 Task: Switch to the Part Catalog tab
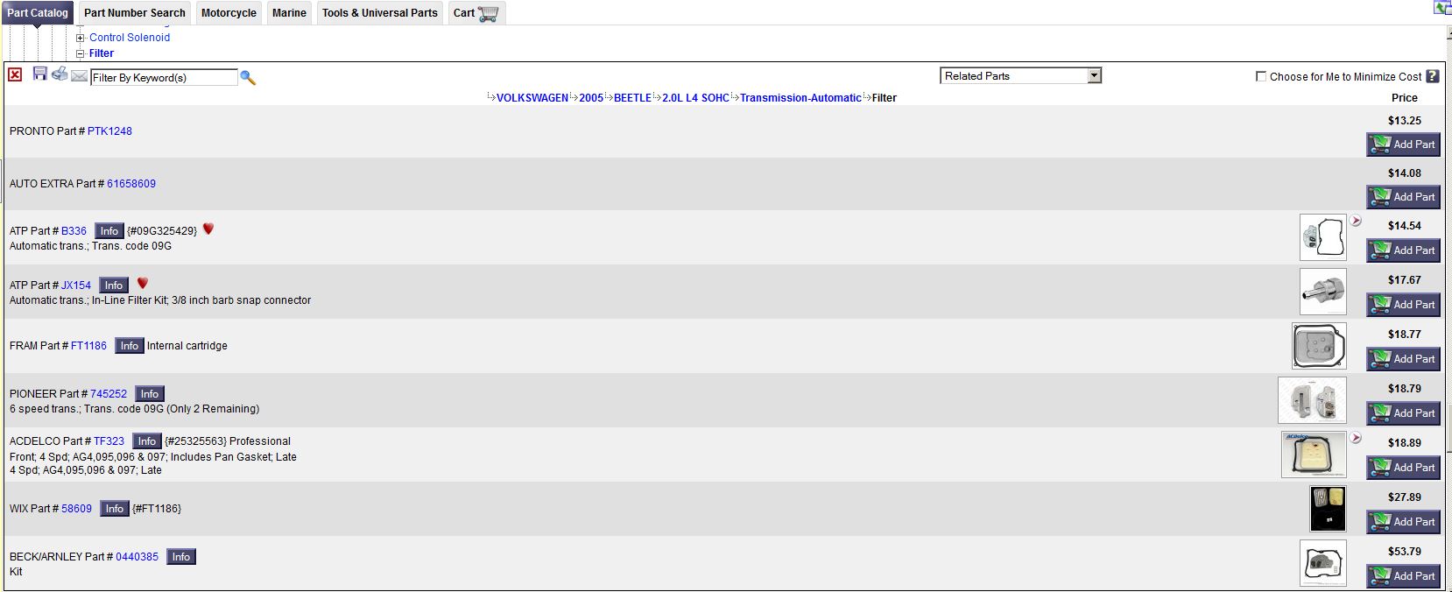click(38, 13)
